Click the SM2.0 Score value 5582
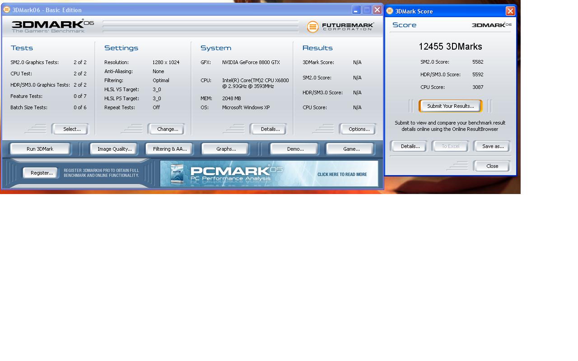This screenshot has width=578, height=361. click(478, 62)
